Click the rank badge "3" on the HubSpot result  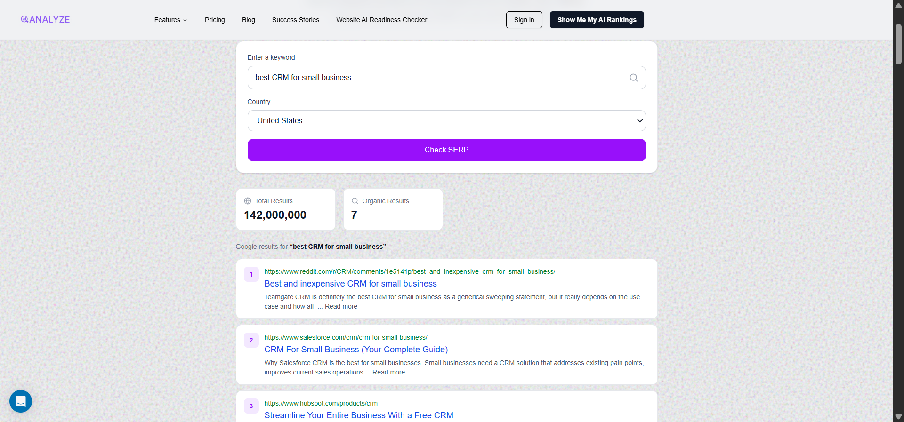[x=251, y=406]
